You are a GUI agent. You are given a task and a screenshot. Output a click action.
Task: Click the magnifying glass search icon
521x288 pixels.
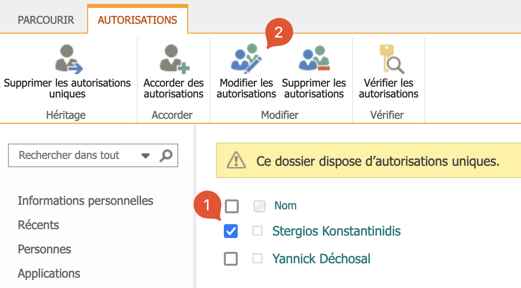click(x=166, y=155)
